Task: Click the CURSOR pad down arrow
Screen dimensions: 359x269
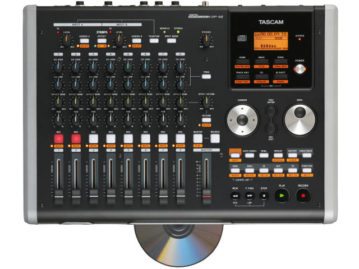Action: pyautogui.click(x=242, y=132)
